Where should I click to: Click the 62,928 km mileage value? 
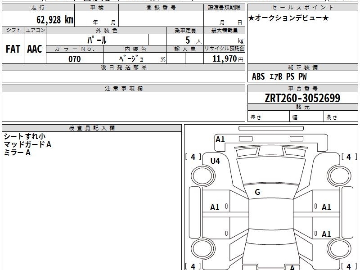click(55, 19)
